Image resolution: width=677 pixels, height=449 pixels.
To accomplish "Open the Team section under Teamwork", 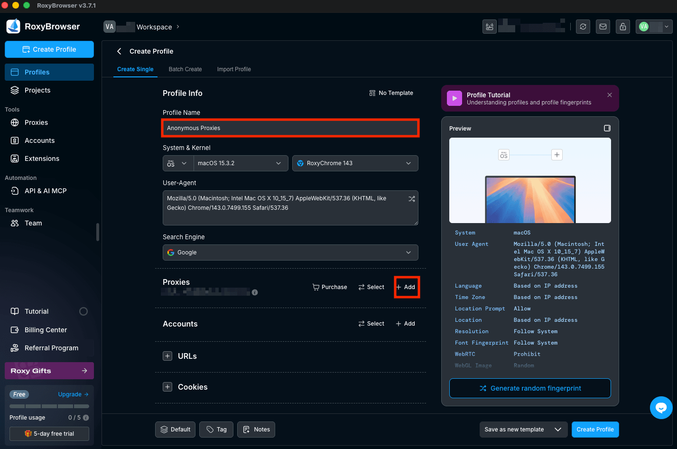I will click(32, 223).
